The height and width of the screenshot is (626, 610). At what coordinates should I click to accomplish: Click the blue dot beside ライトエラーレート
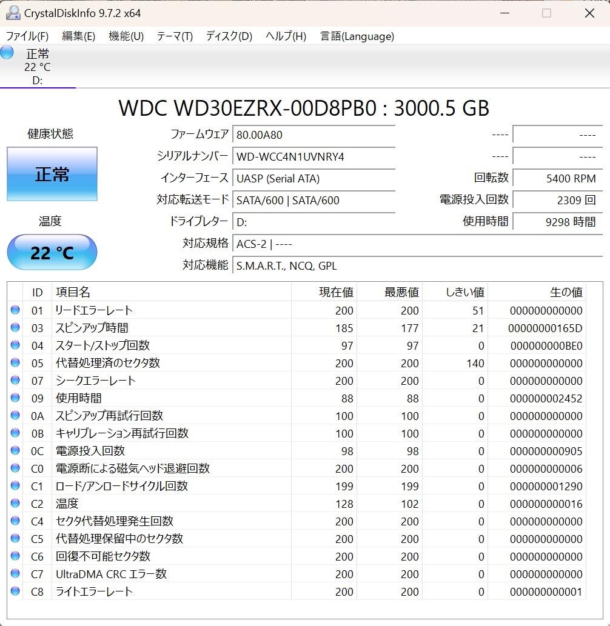(15, 591)
